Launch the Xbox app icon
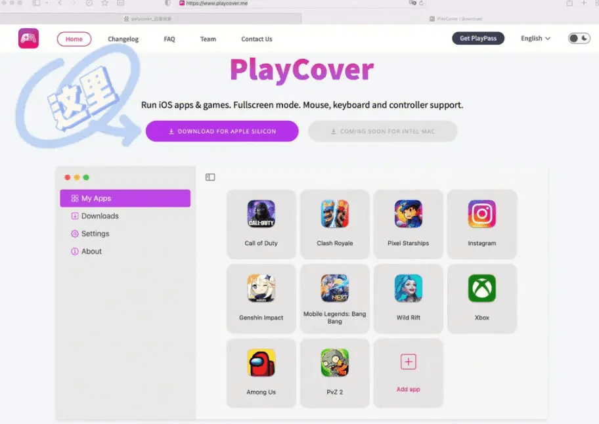This screenshot has height=424, width=599. pos(481,288)
